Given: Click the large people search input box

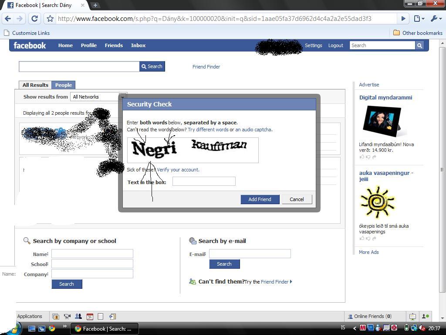Looking at the screenshot, I should coord(79,66).
